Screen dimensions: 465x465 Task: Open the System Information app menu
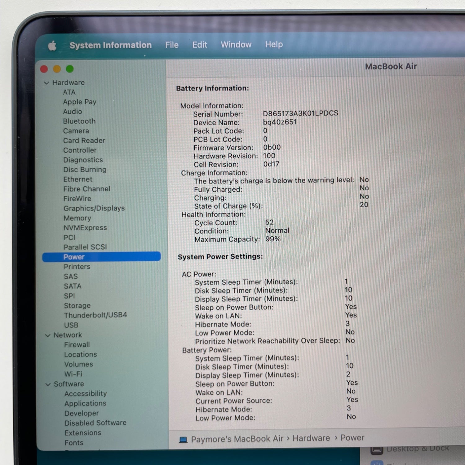click(111, 45)
